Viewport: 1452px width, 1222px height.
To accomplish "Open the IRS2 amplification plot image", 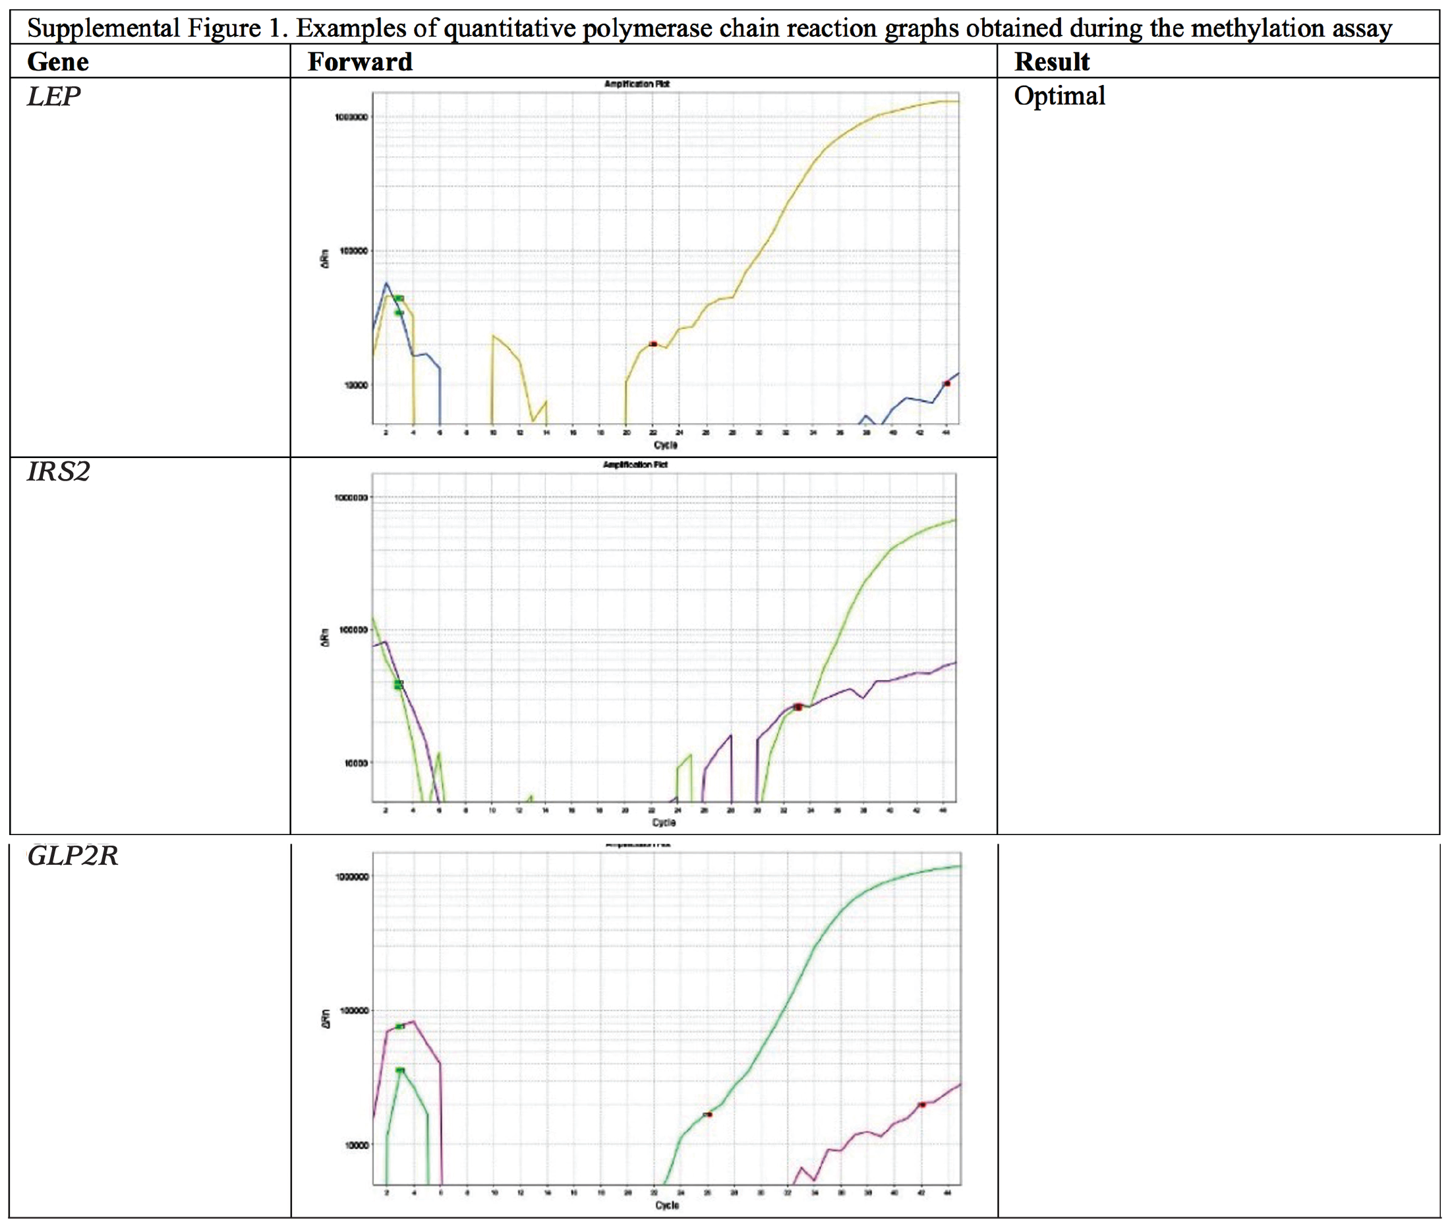I will pyautogui.click(x=640, y=645).
